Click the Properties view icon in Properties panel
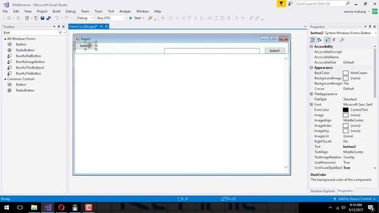Image resolution: width=379 pixels, height=213 pixels. click(x=327, y=40)
